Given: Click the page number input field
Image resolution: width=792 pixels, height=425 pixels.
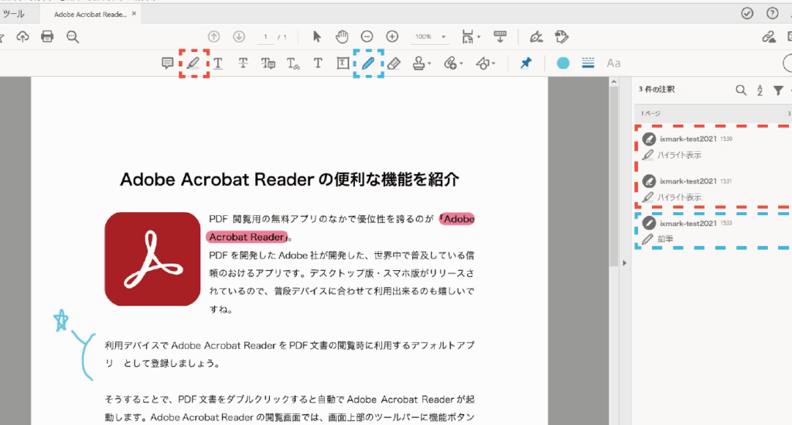Looking at the screenshot, I should pos(266,36).
